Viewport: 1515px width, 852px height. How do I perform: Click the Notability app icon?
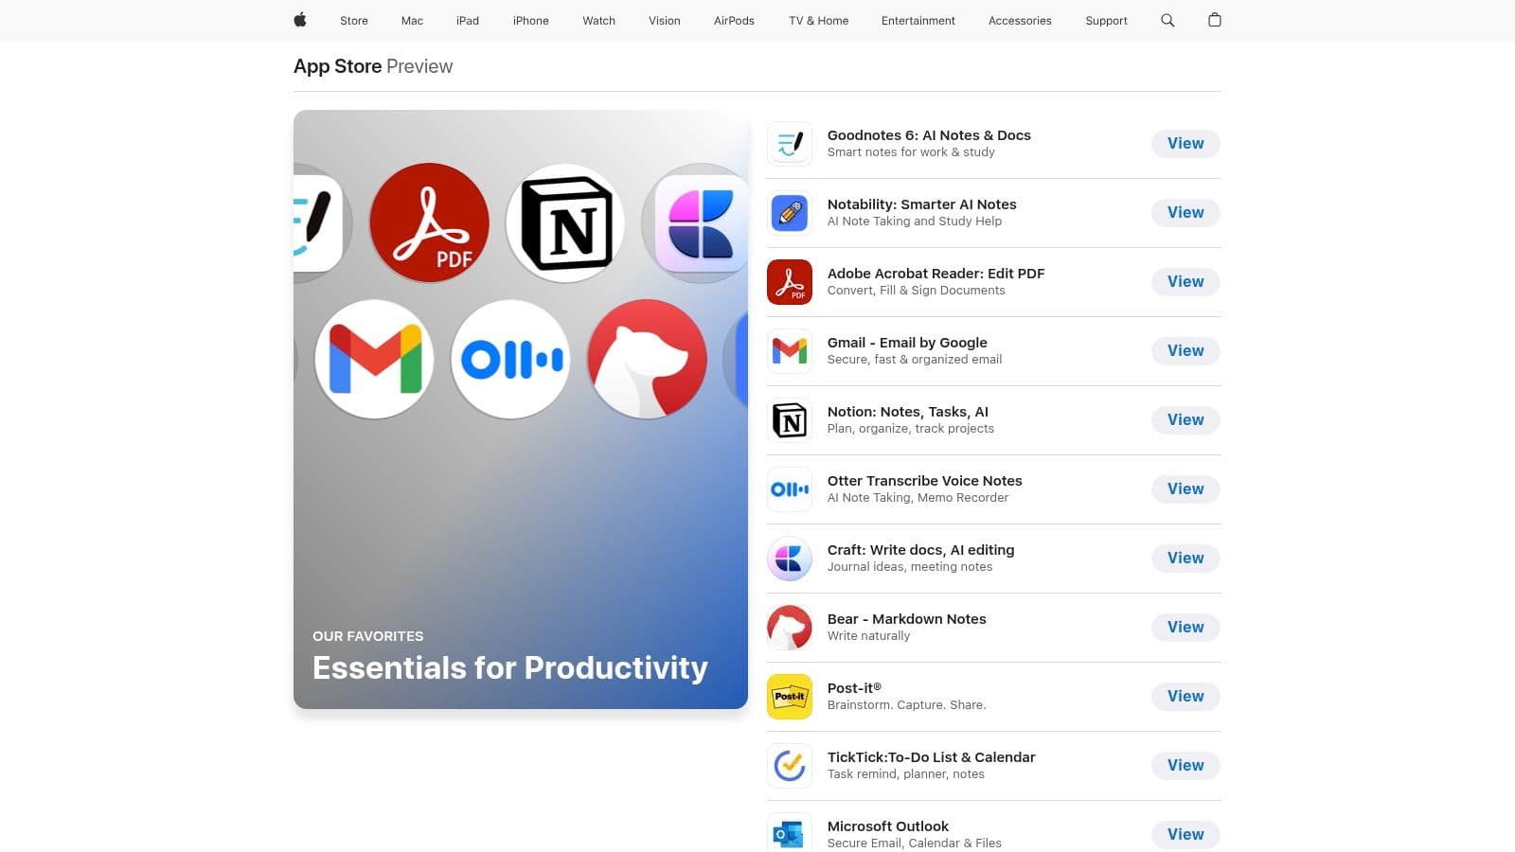coord(789,212)
